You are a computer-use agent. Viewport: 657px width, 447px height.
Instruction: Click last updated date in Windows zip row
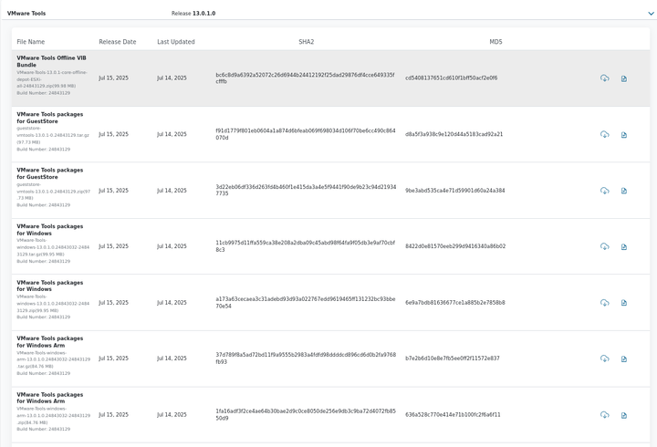172,303
